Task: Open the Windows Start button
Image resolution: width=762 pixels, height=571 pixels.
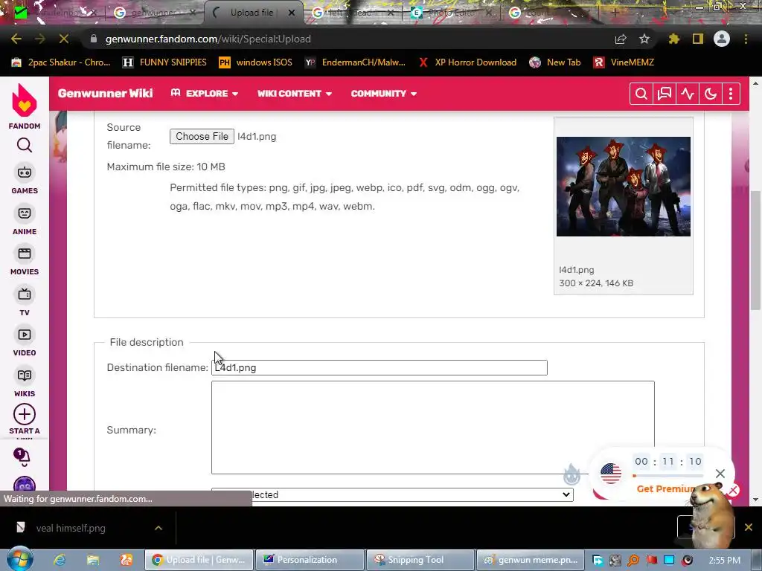Action: click(x=19, y=559)
